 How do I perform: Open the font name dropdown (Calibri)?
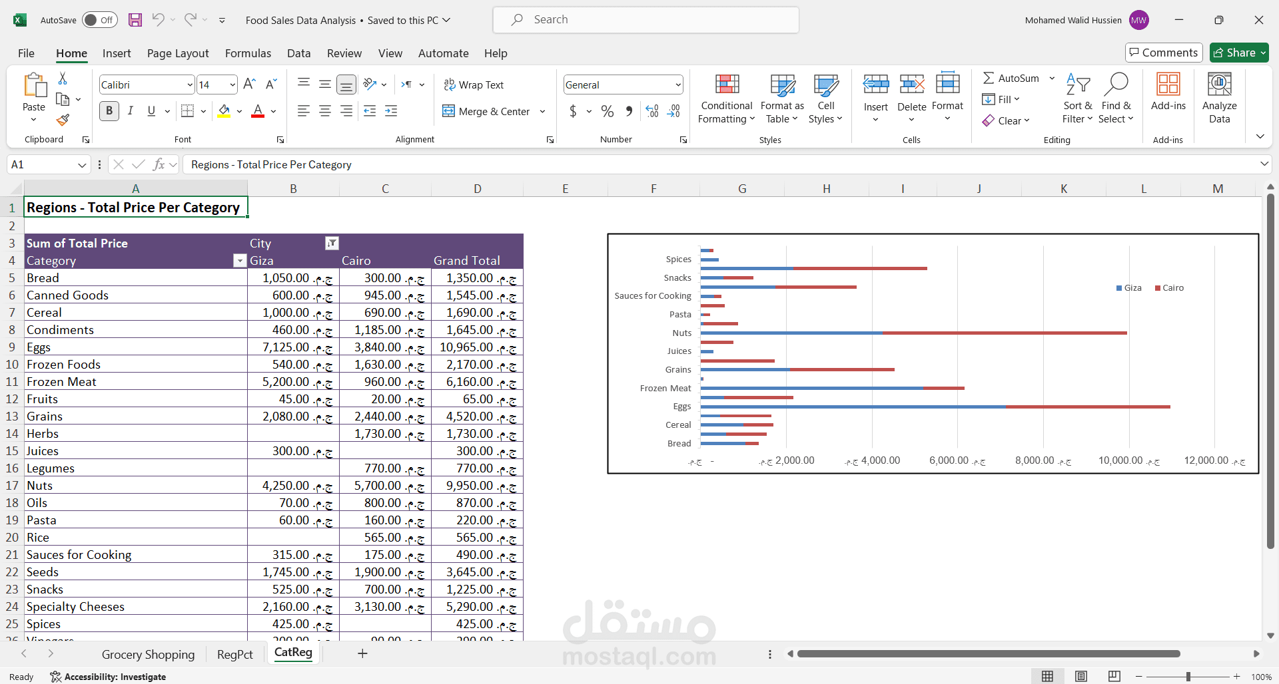coord(190,85)
